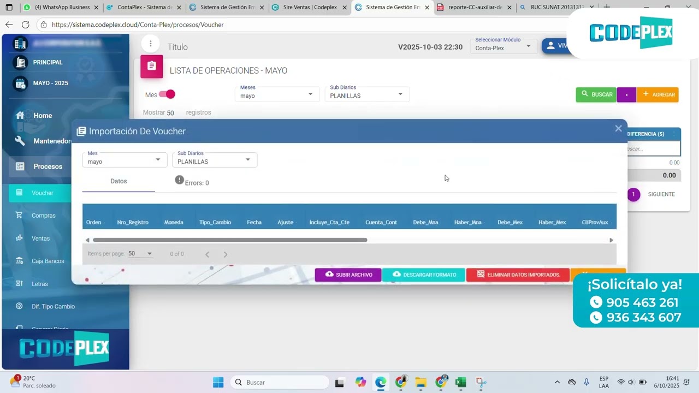Click DESCARGAR FORMATO button
This screenshot has width=699, height=393.
(x=424, y=275)
